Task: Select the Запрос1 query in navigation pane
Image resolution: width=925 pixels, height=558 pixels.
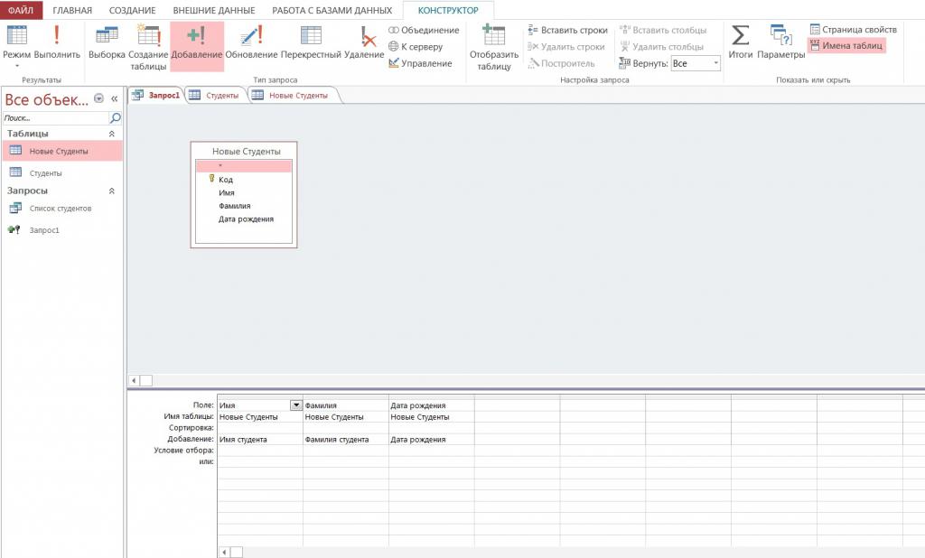Action: (62, 230)
